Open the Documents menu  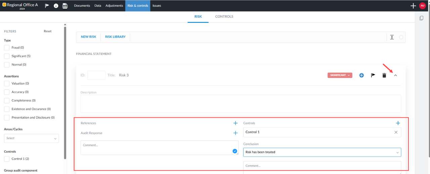(x=82, y=6)
